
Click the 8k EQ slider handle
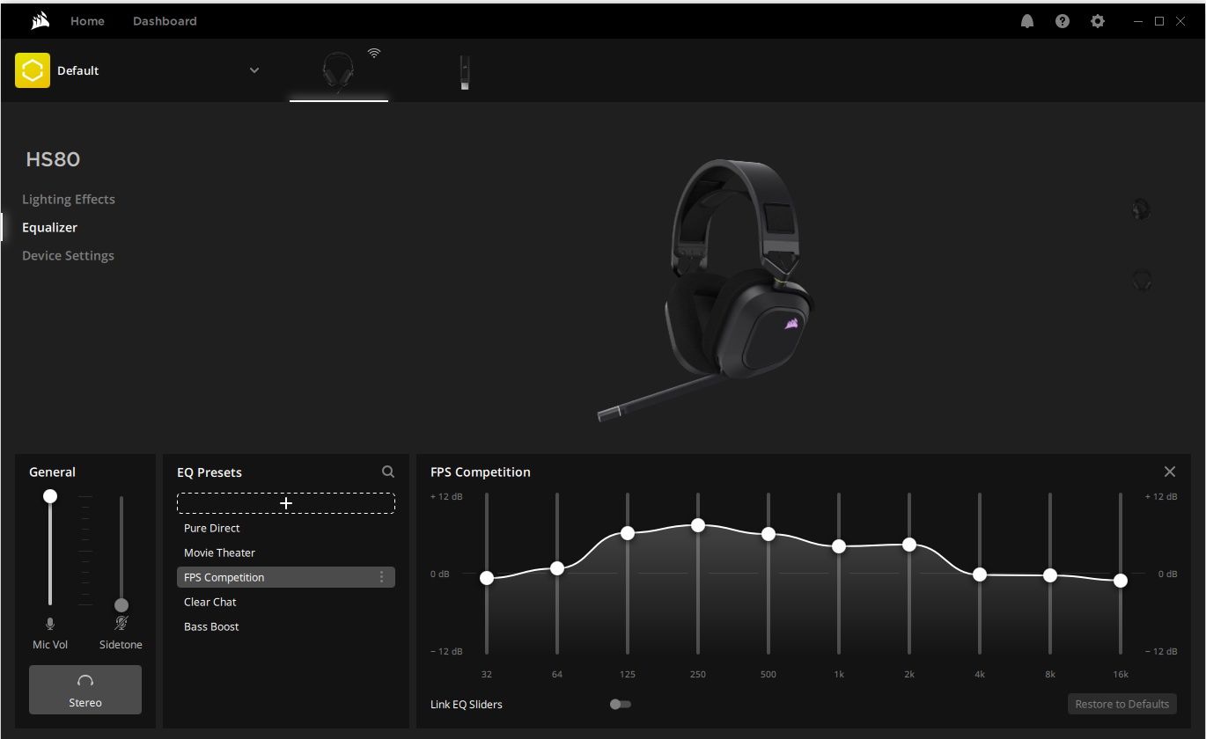(x=1050, y=575)
